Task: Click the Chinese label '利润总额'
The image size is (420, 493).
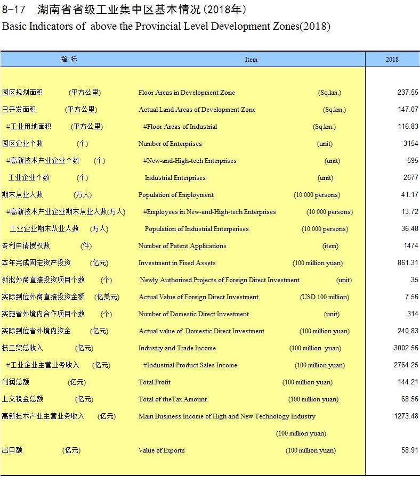Action: [15, 382]
